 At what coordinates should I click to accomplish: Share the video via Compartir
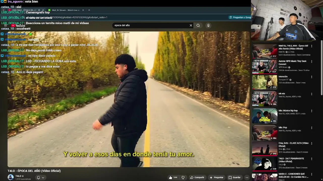(x=197, y=177)
